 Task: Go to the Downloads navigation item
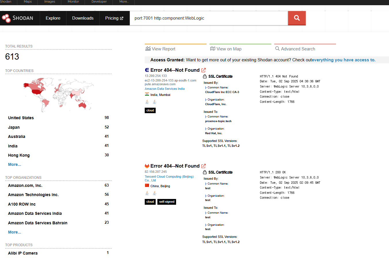point(83,18)
